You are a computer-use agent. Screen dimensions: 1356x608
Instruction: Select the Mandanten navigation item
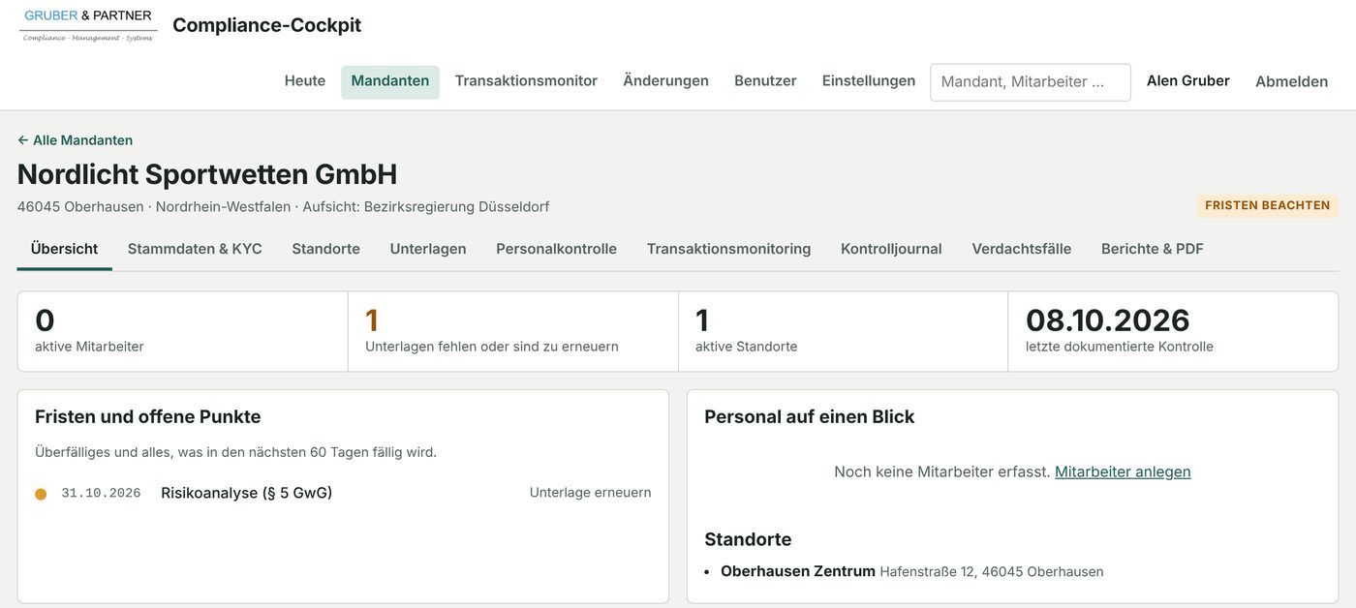390,81
